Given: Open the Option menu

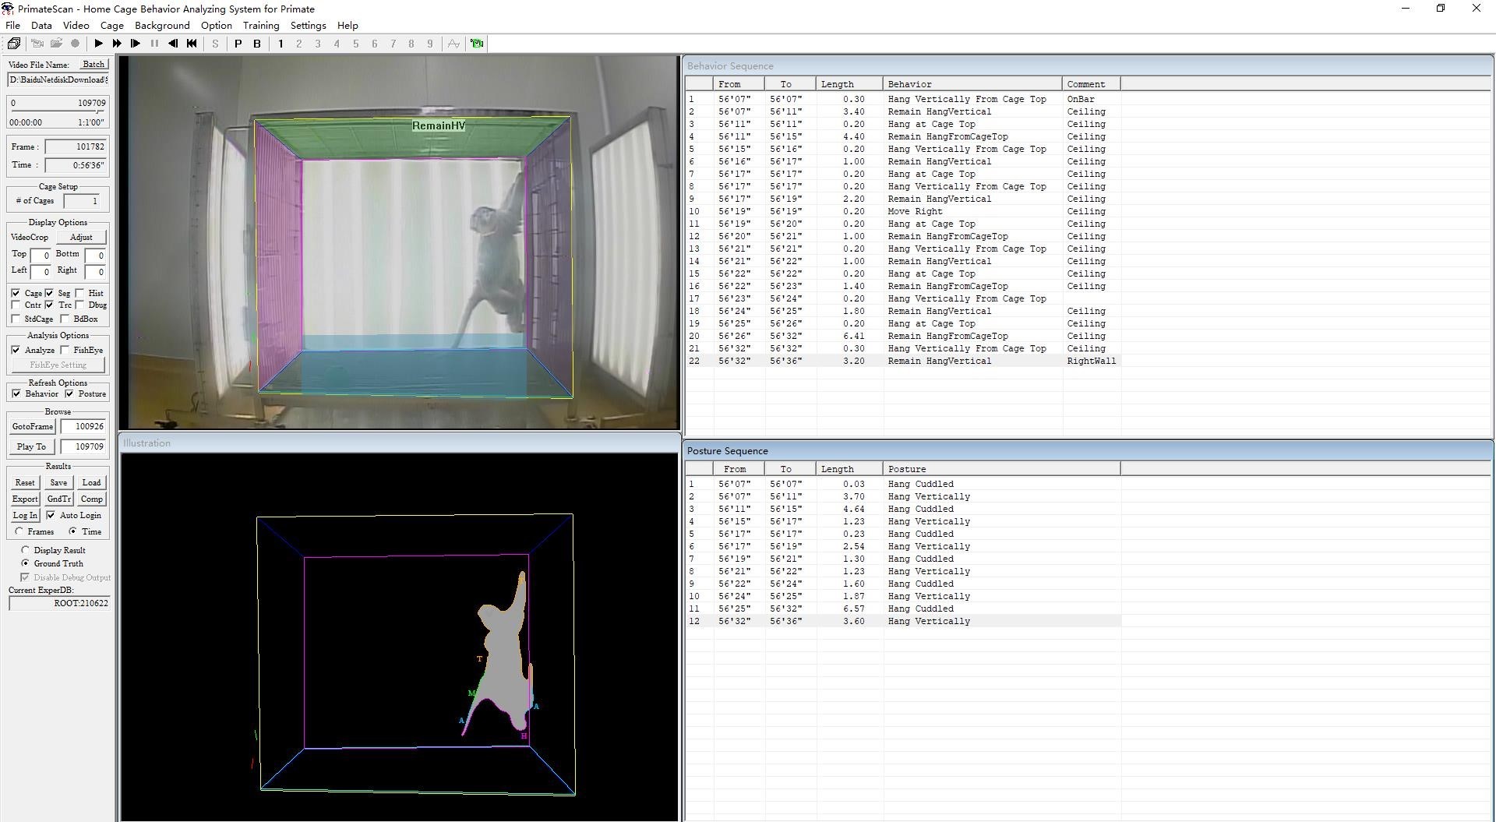Looking at the screenshot, I should (x=216, y=25).
